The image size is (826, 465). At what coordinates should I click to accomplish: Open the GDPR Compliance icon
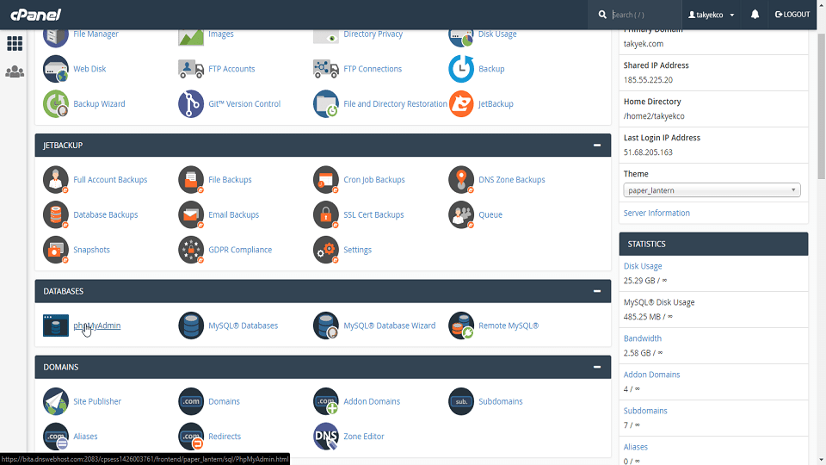pos(191,250)
